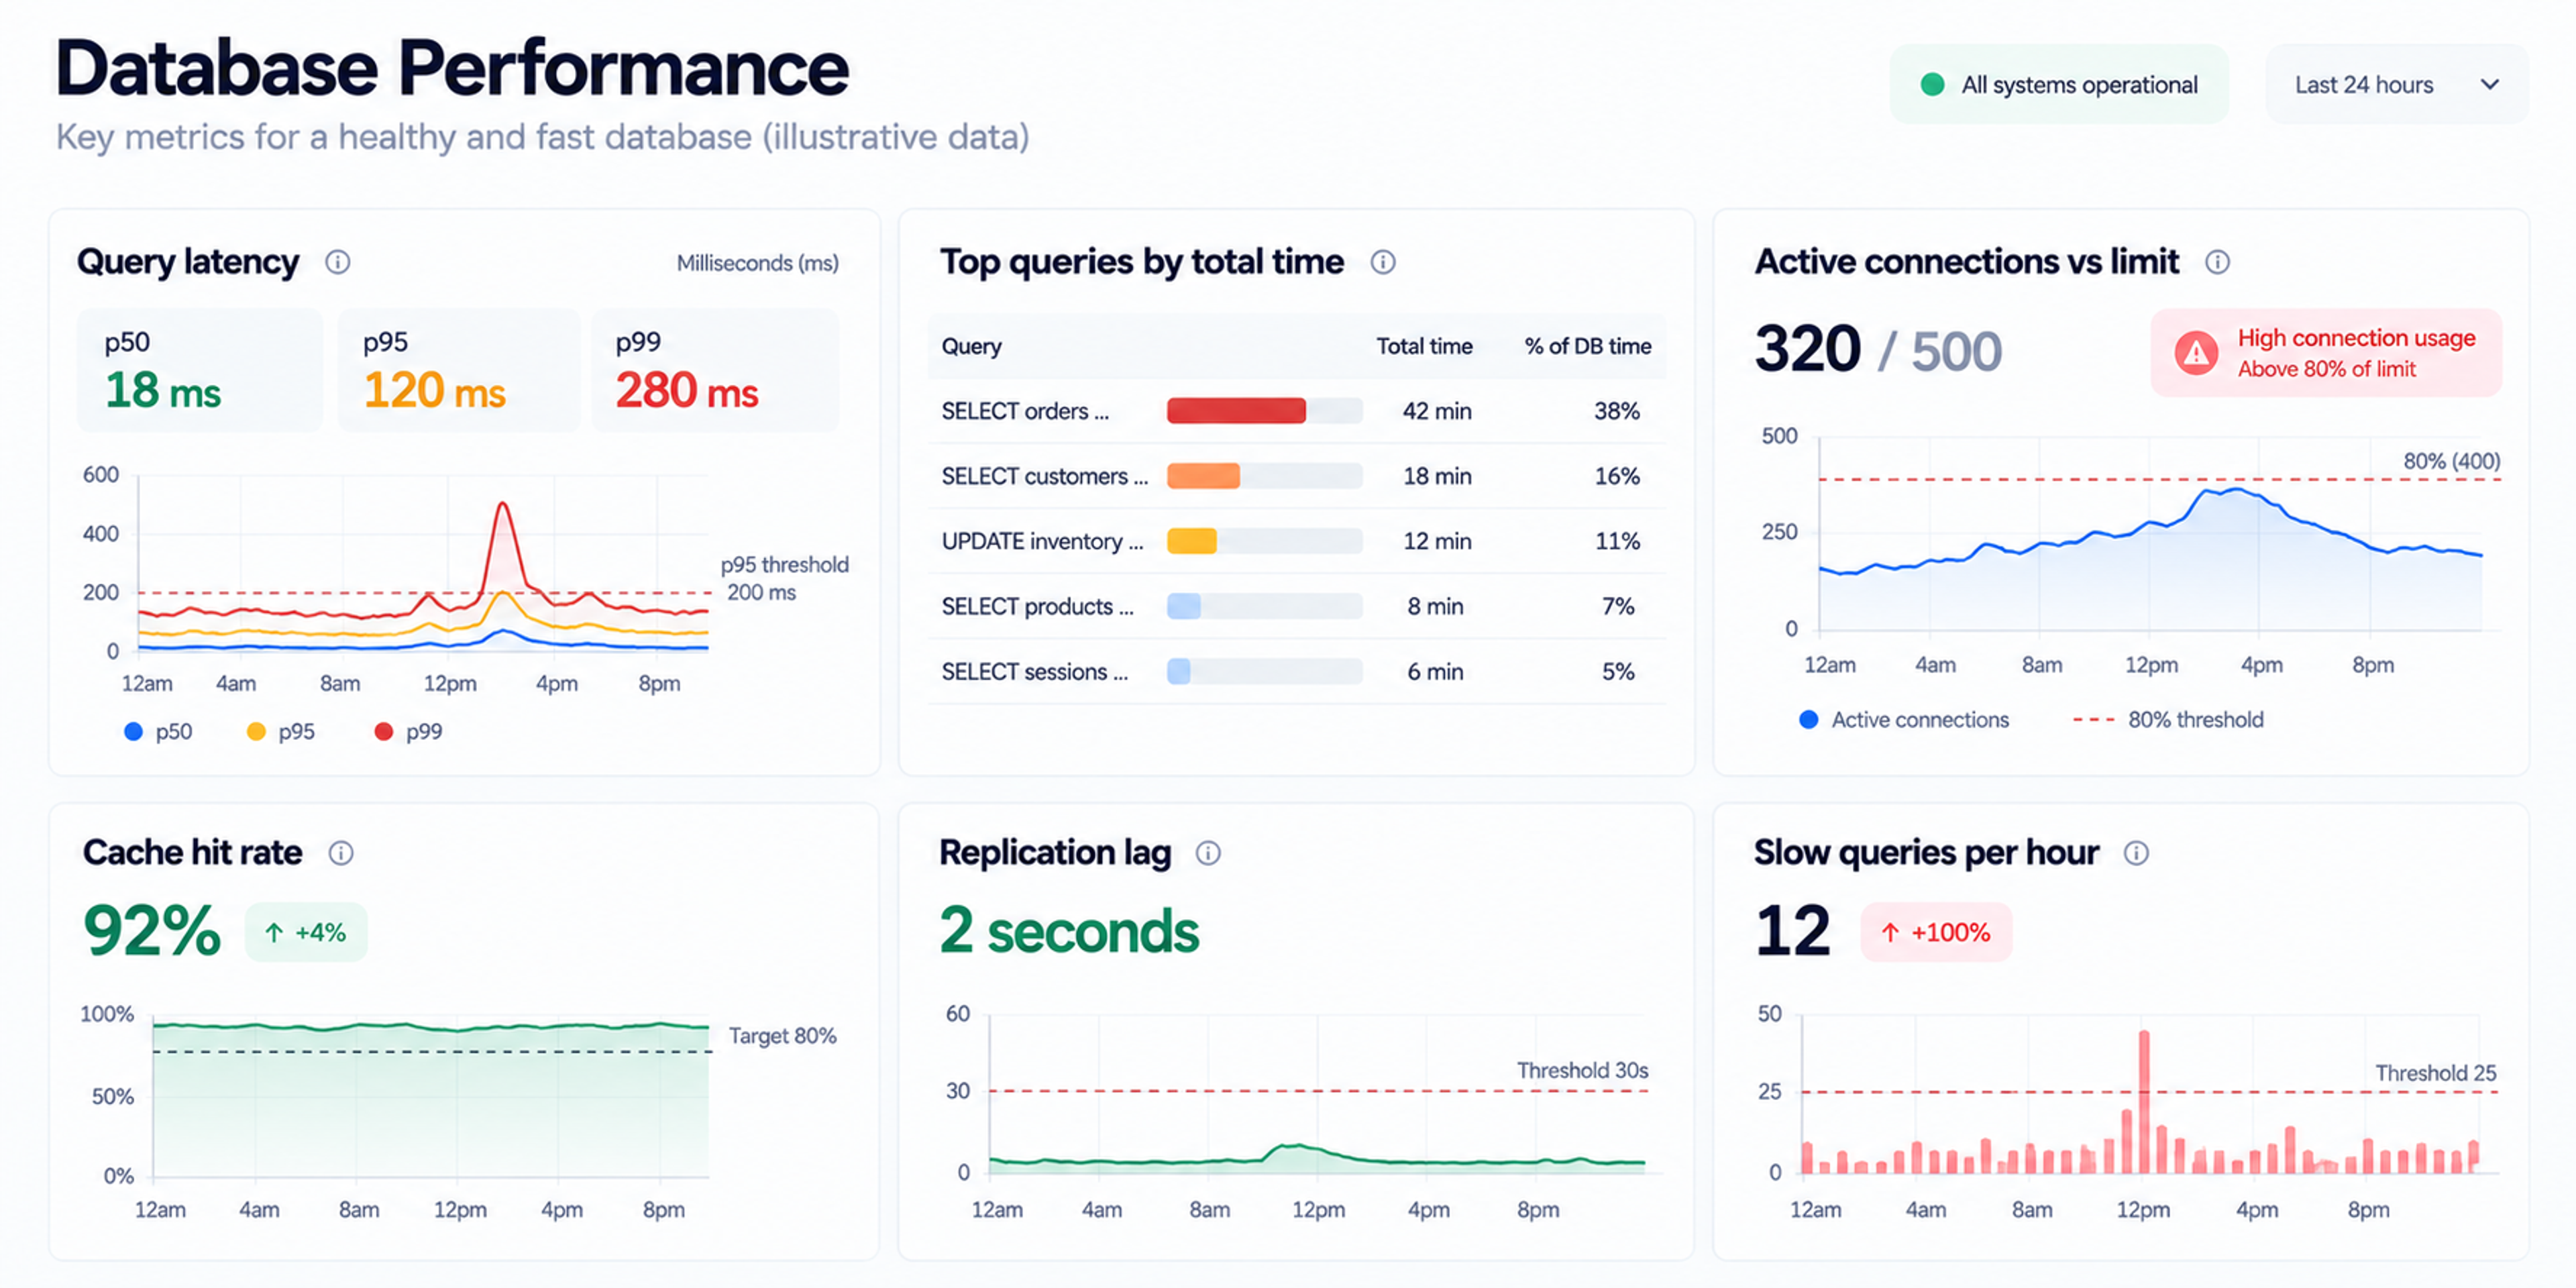Select the p50 18 ms card
2576x1288 pixels.
(x=200, y=371)
